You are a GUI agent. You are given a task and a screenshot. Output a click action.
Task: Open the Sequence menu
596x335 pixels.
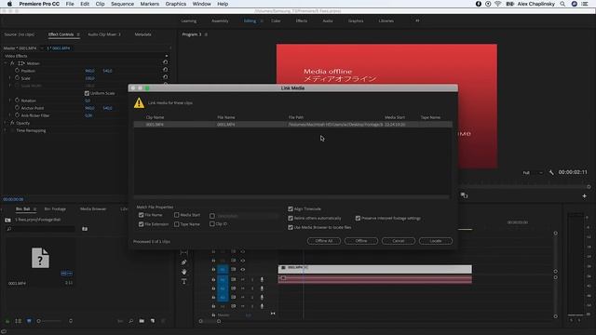point(122,4)
